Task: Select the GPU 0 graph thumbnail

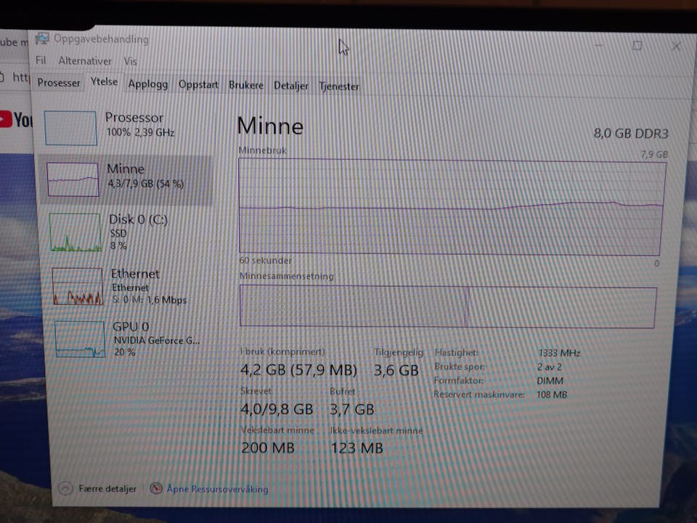Action: pos(80,339)
